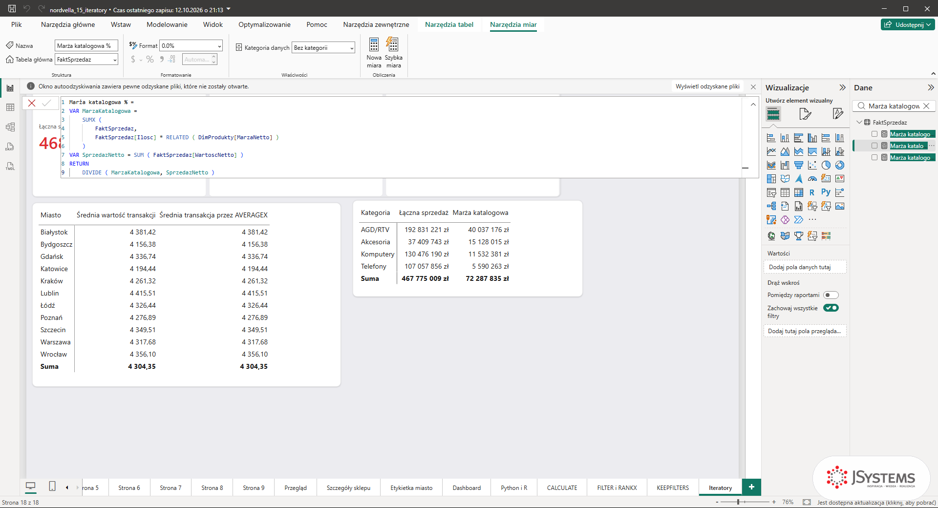Open the Modelowanie ribbon tab
The height and width of the screenshot is (508, 938).
point(167,24)
